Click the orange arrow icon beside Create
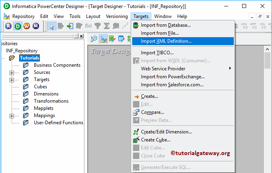This screenshot has width=272, height=173. coord(137,97)
